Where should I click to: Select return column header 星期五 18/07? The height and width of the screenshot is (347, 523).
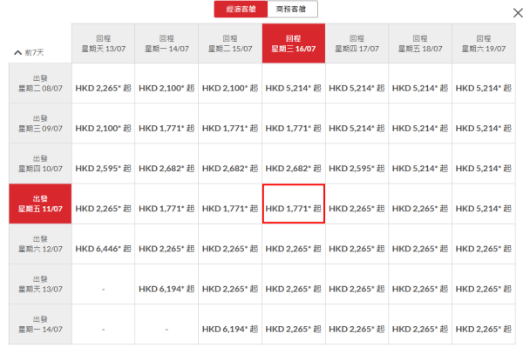tap(420, 43)
